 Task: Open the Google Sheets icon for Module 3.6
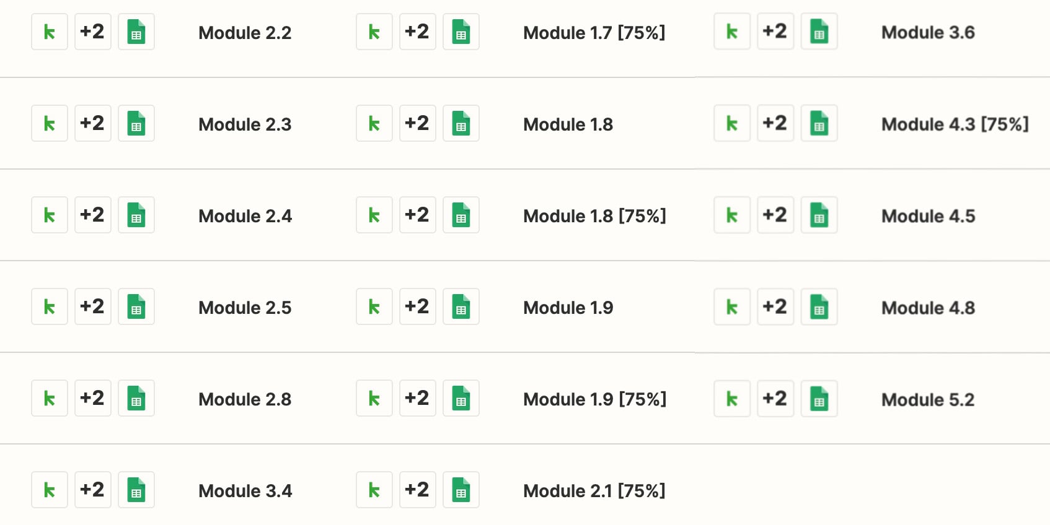point(819,32)
